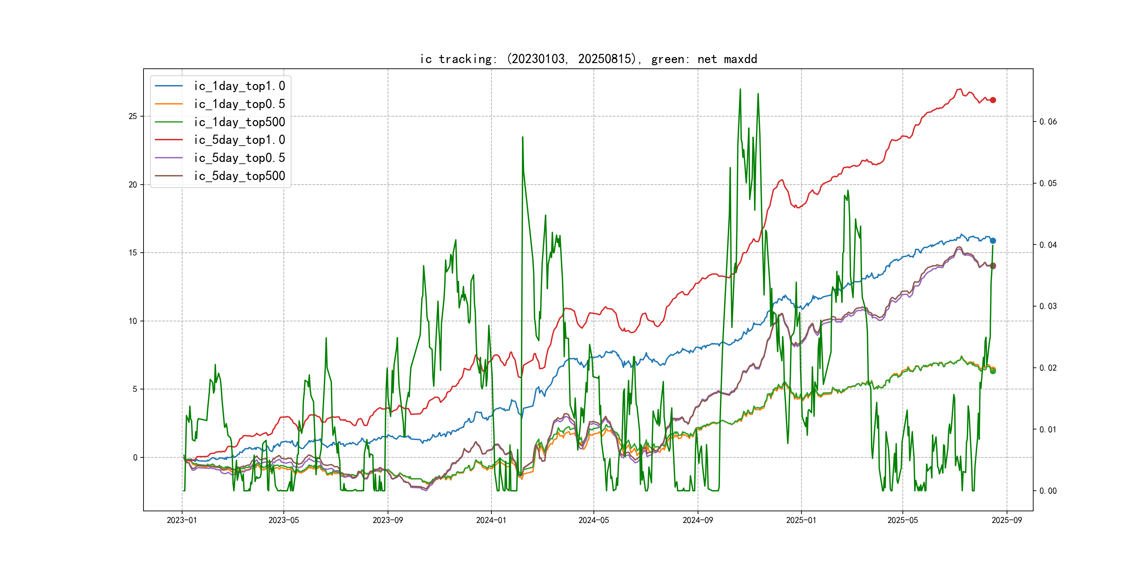Click the 2025-05 x-axis date label
The width and height of the screenshot is (1148, 574).
point(902,520)
